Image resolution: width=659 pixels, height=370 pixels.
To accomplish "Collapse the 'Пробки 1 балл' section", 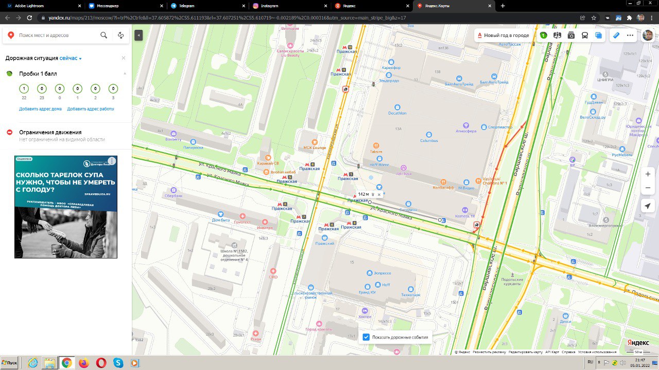I will pos(124,73).
